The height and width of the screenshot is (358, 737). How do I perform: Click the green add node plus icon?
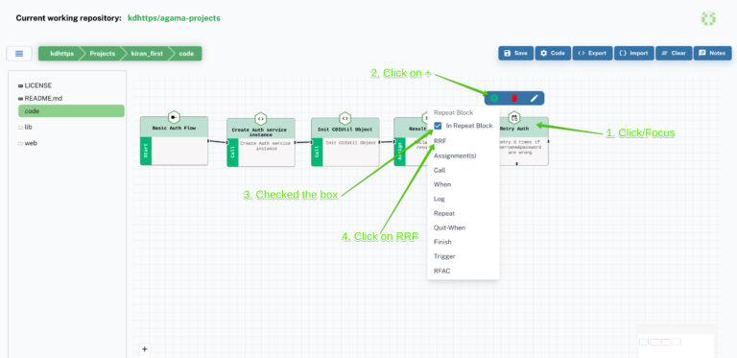click(494, 98)
